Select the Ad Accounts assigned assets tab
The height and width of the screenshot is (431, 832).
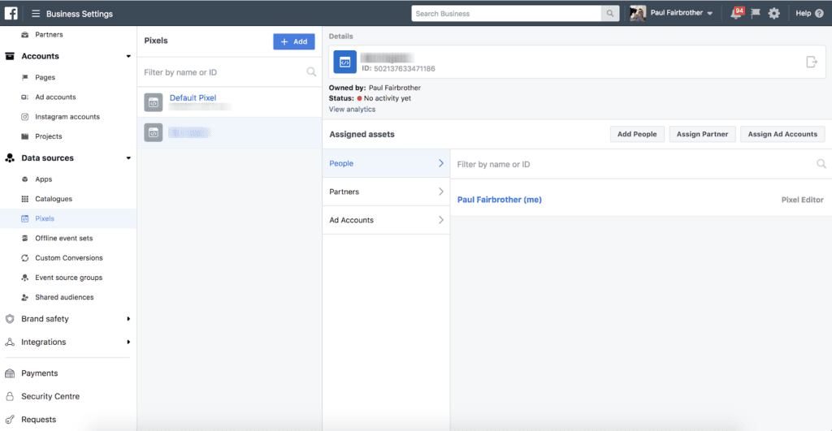point(386,220)
